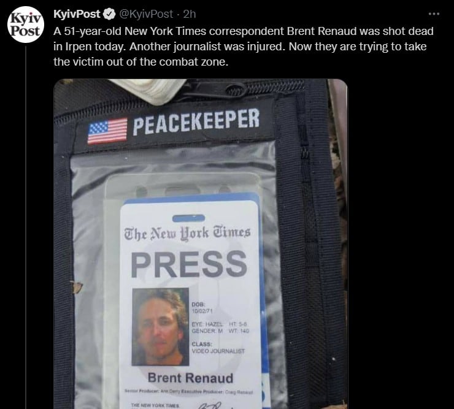The height and width of the screenshot is (409, 454).
Task: Click the ID portrait photo on card
Action: click(x=160, y=327)
